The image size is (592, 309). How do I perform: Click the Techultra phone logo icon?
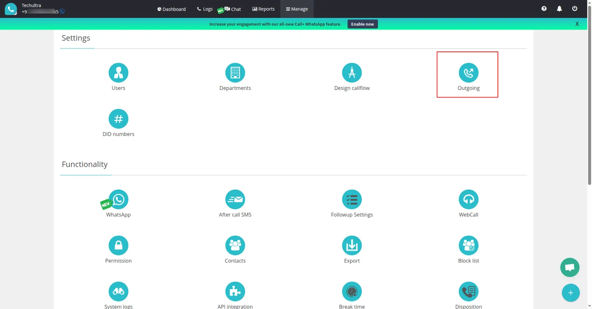[x=11, y=9]
